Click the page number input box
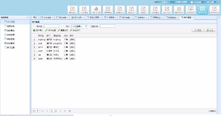Screen dimensions: 221x116 click(x=53, y=111)
